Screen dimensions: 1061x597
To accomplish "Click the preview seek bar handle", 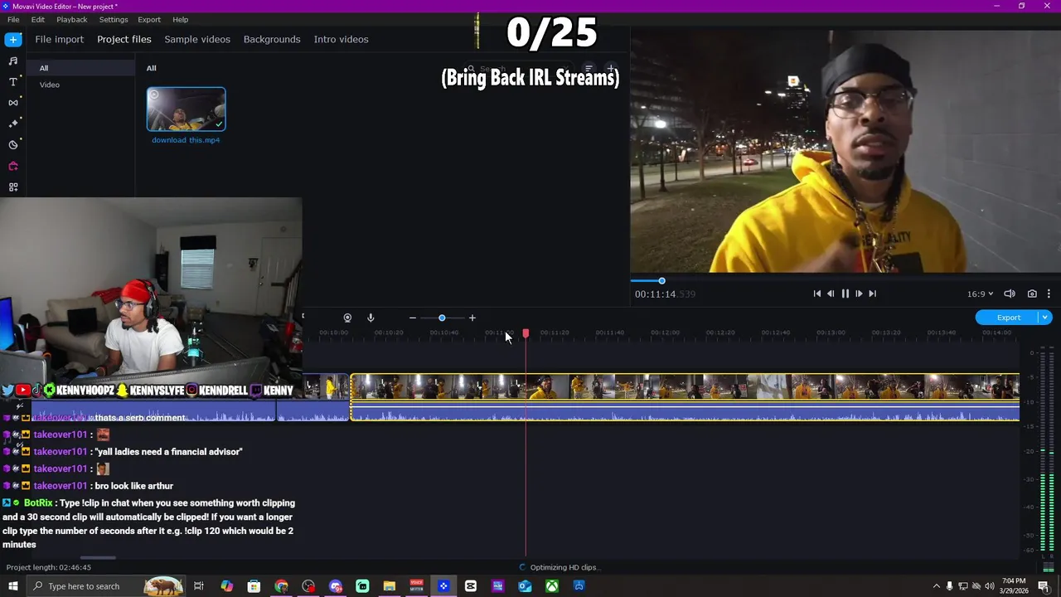I will [661, 281].
